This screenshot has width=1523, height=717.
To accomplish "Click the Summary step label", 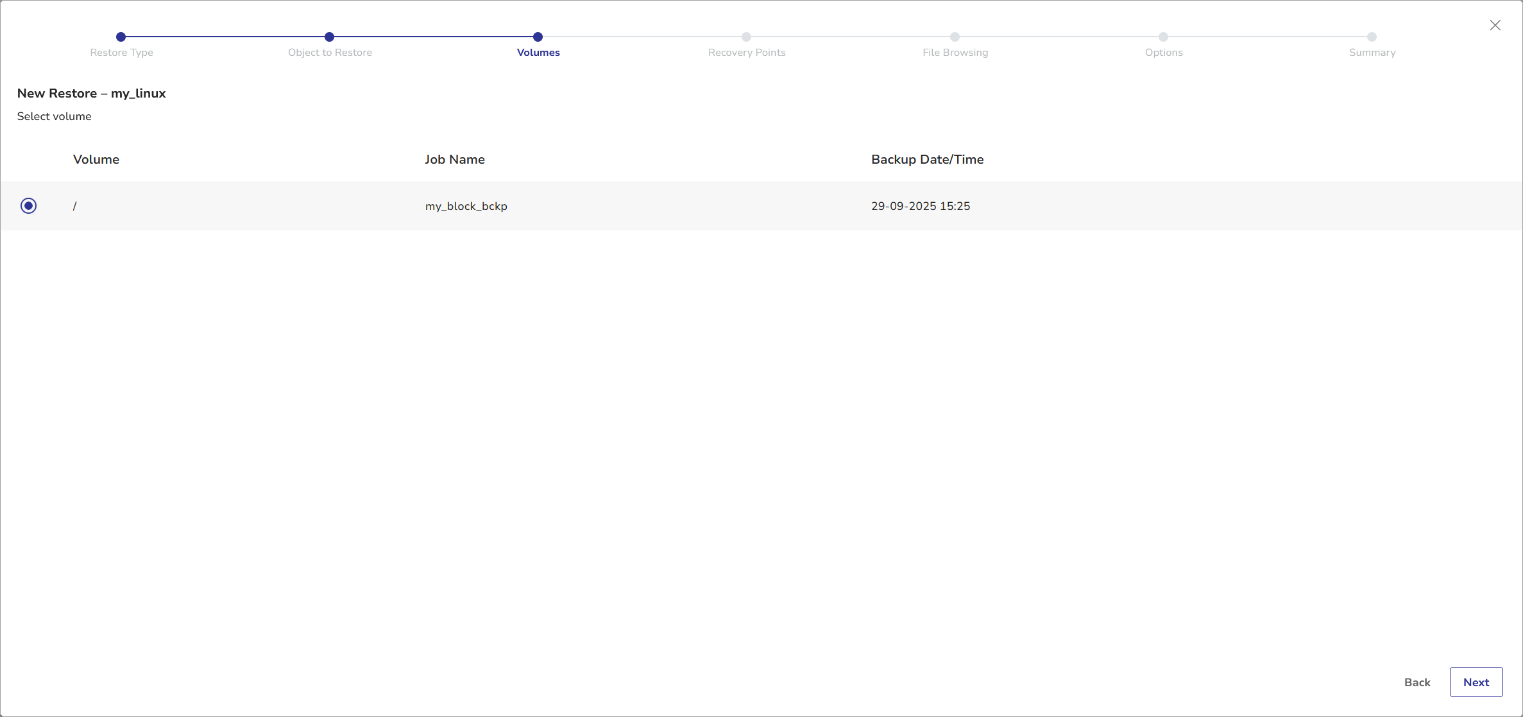I will click(x=1372, y=53).
